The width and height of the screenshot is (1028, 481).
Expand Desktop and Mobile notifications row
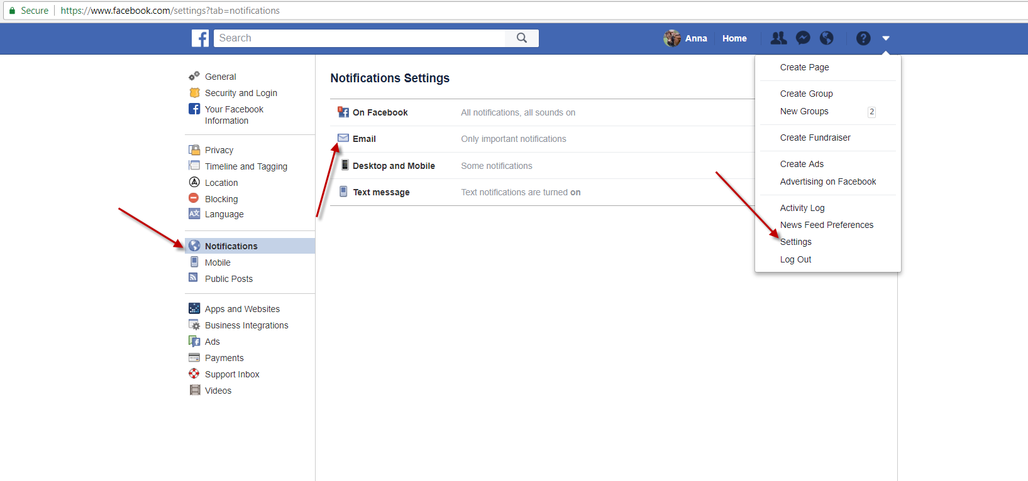542,166
